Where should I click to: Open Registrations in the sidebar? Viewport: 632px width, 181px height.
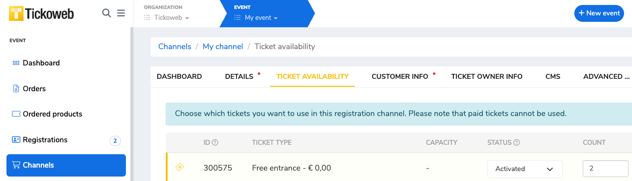(66, 140)
